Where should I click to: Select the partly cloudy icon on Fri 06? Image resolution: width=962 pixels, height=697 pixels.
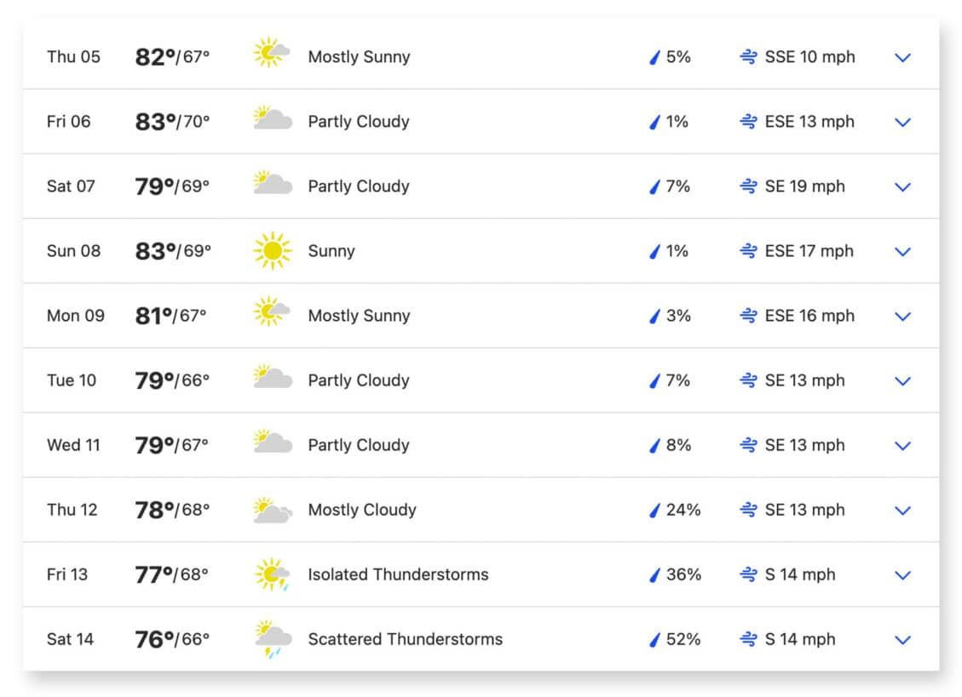click(271, 121)
